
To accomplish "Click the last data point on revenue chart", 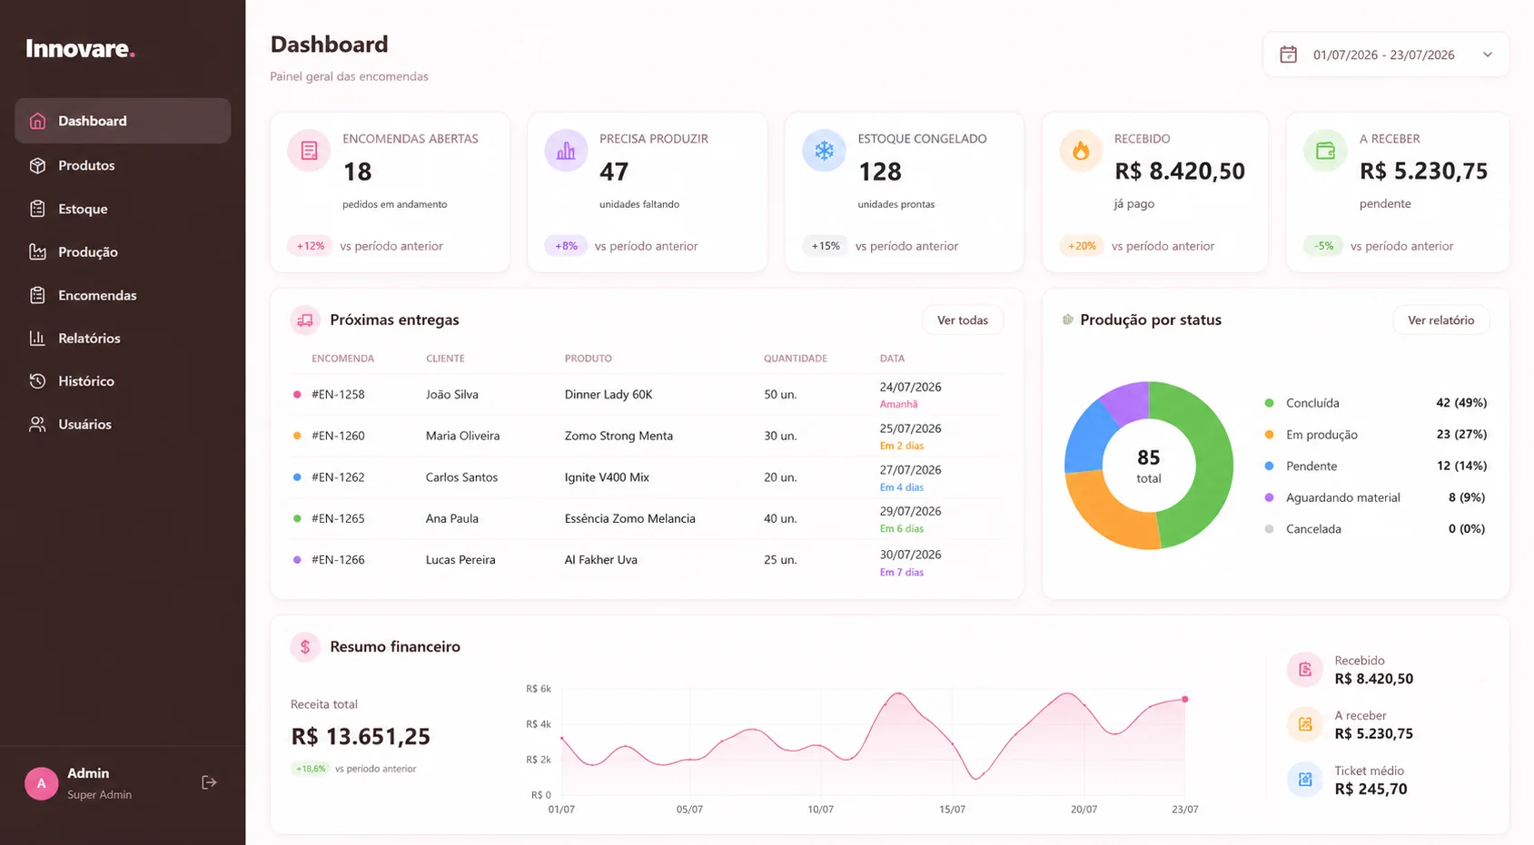I will pyautogui.click(x=1185, y=699).
